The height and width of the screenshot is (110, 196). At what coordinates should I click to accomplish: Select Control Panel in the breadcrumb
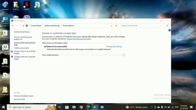point(36,26)
